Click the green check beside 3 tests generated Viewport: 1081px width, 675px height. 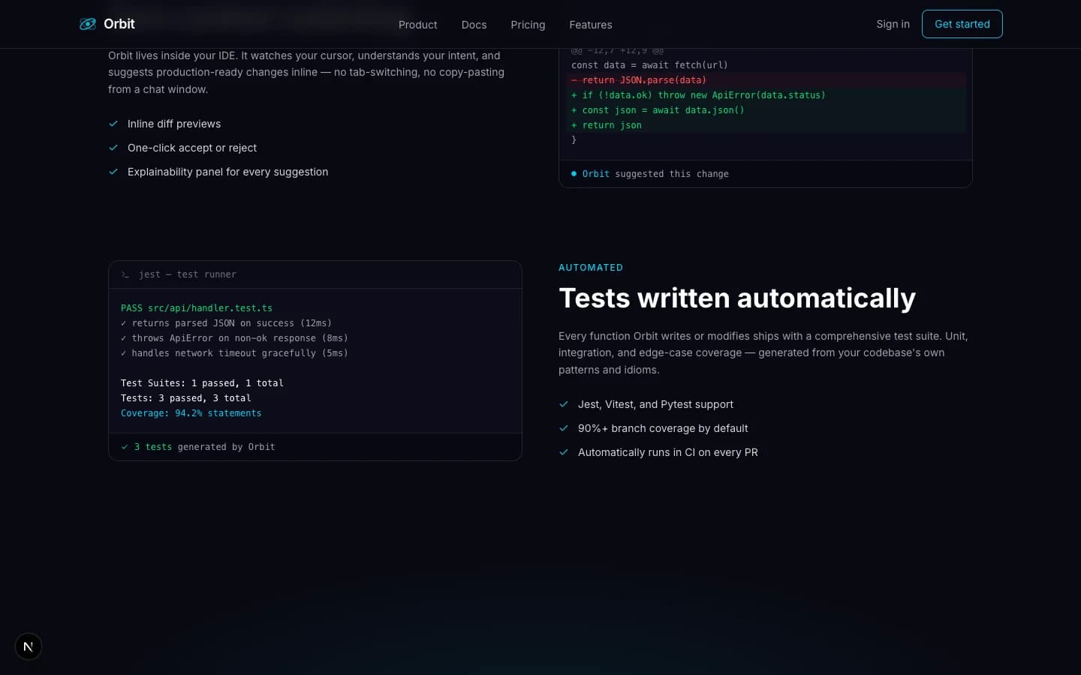click(x=125, y=447)
